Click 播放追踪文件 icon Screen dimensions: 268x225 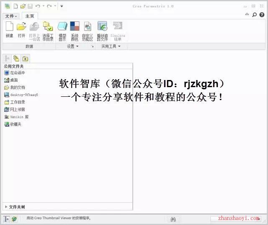coord(102,31)
